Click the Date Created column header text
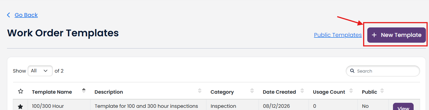The width and height of the screenshot is (429, 110). coord(279,92)
